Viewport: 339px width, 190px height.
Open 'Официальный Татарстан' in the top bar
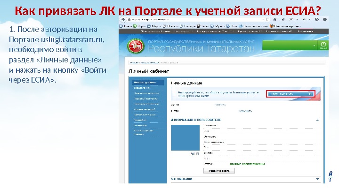coord(155,31)
